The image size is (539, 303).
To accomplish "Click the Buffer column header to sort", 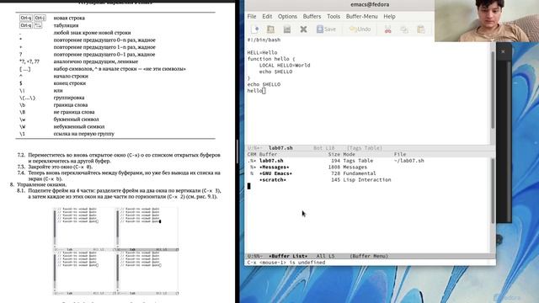I will (268, 154).
